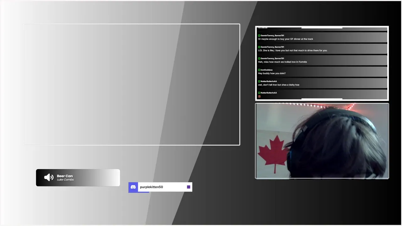The width and height of the screenshot is (402, 226).
Task: Click GeminiTammy_Barren791 name above "Or maybe enough" message
Action: [272, 36]
